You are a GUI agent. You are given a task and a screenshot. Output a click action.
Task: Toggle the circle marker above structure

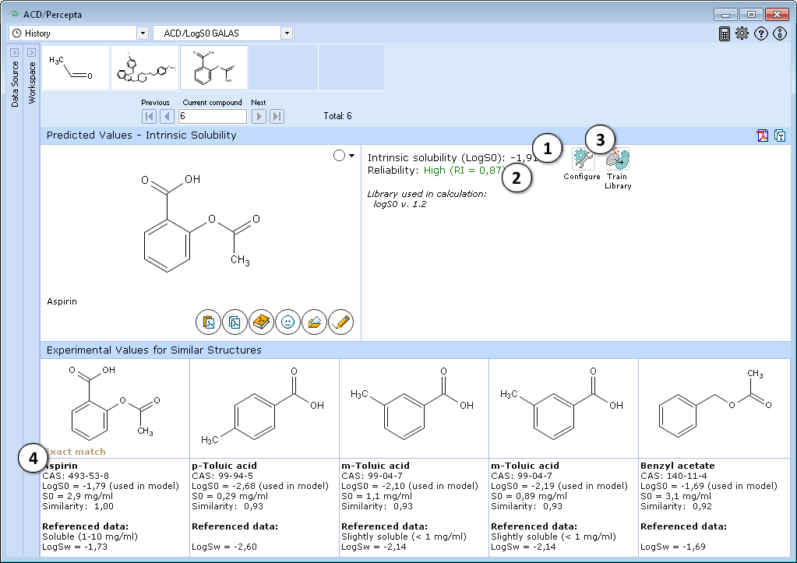[x=339, y=156]
